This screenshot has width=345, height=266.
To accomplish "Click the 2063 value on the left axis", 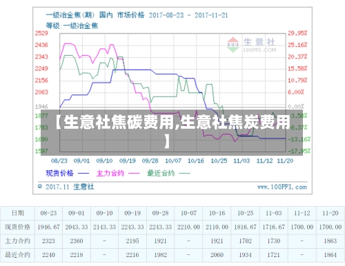I will point(41,92).
